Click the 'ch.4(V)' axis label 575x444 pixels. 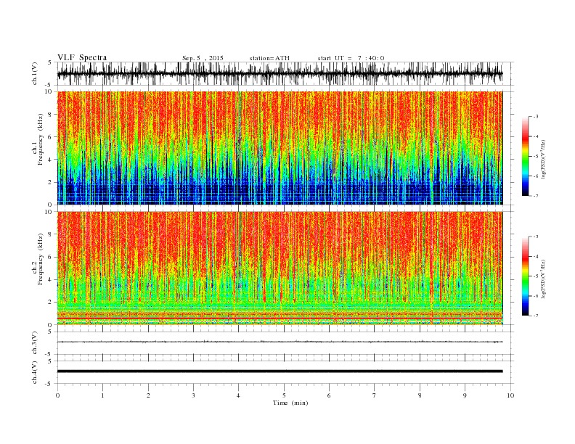(x=35, y=372)
